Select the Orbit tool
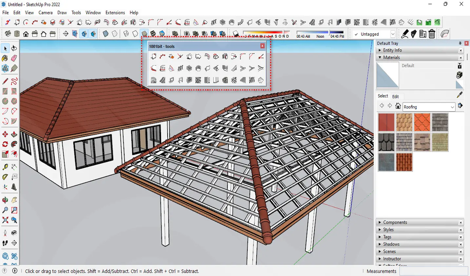Image resolution: width=470 pixels, height=276 pixels. point(5,200)
